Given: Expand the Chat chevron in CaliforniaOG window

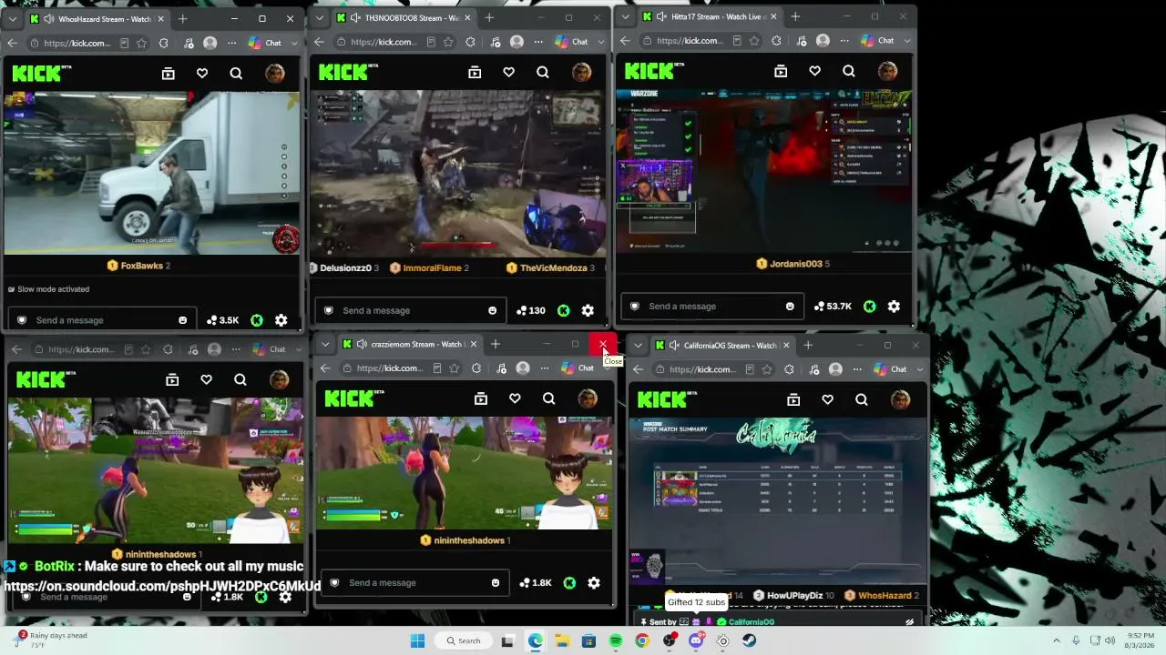Looking at the screenshot, I should point(919,369).
